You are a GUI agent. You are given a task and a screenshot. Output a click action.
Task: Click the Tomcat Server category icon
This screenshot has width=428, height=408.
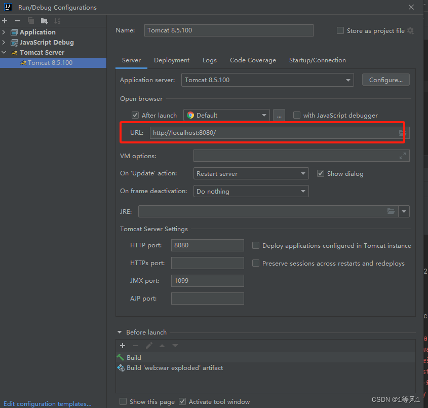[14, 52]
